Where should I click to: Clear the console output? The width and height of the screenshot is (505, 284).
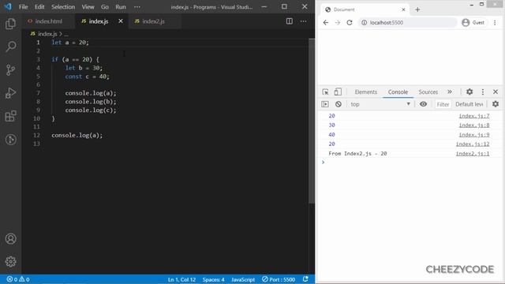[339, 104]
